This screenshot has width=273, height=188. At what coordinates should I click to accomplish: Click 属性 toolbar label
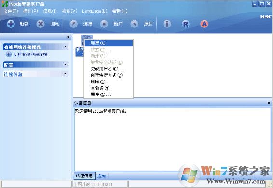point(148,24)
